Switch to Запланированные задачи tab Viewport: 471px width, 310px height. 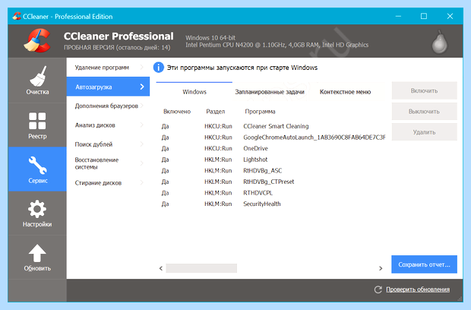[x=270, y=92]
